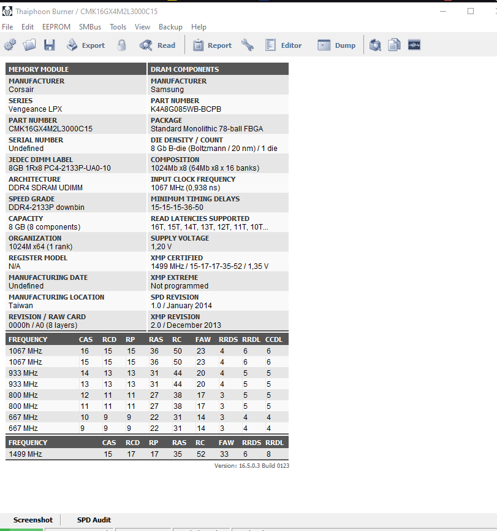Click the supply voltage 1,20 V value
Image resolution: width=497 pixels, height=531 pixels.
pos(161,247)
